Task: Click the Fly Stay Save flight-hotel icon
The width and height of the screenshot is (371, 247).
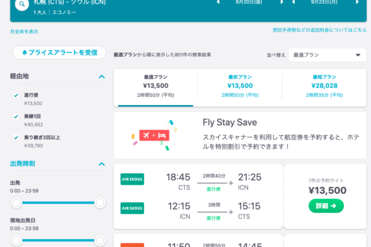Action: coord(154,135)
